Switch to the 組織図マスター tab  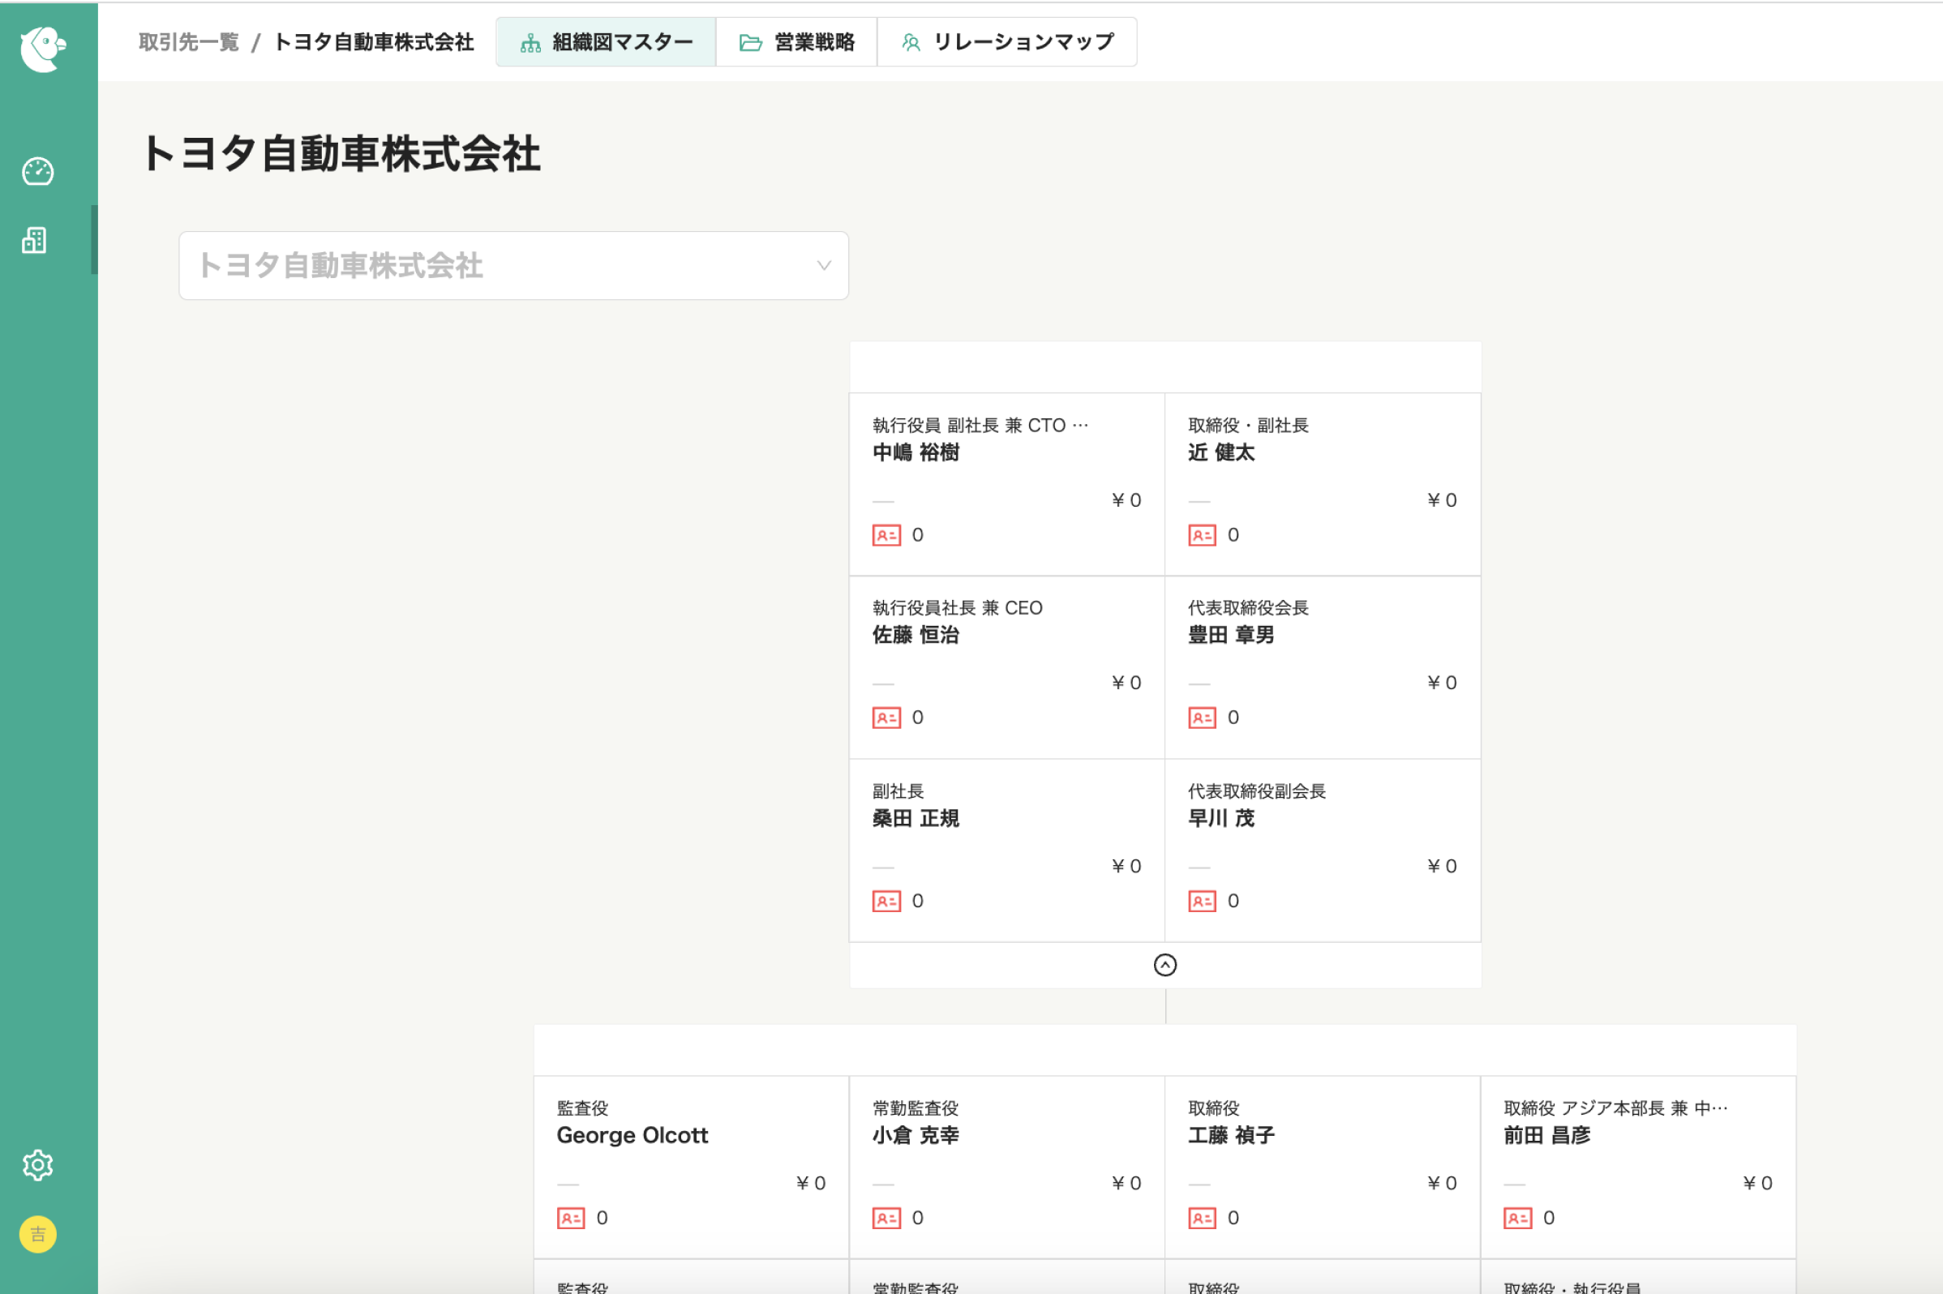pyautogui.click(x=606, y=42)
